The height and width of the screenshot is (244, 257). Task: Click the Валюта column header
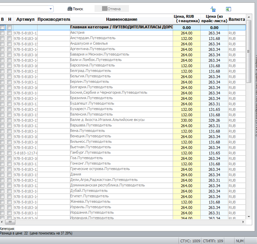click(237, 19)
